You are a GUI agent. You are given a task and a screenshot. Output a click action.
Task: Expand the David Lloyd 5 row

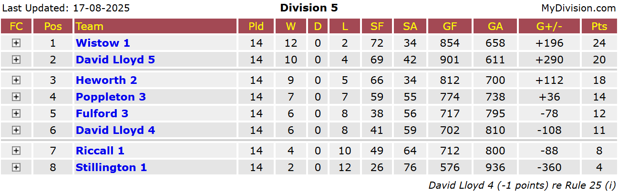click(16, 60)
